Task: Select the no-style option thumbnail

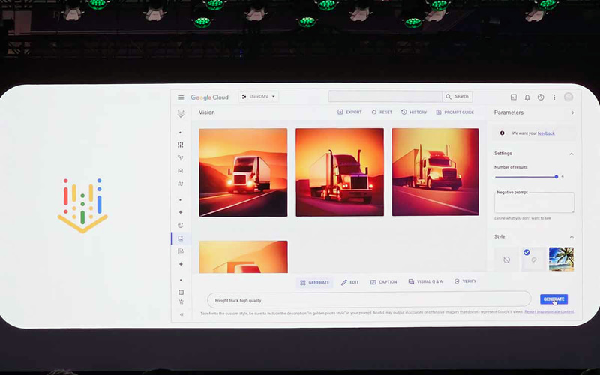Action: tap(507, 259)
